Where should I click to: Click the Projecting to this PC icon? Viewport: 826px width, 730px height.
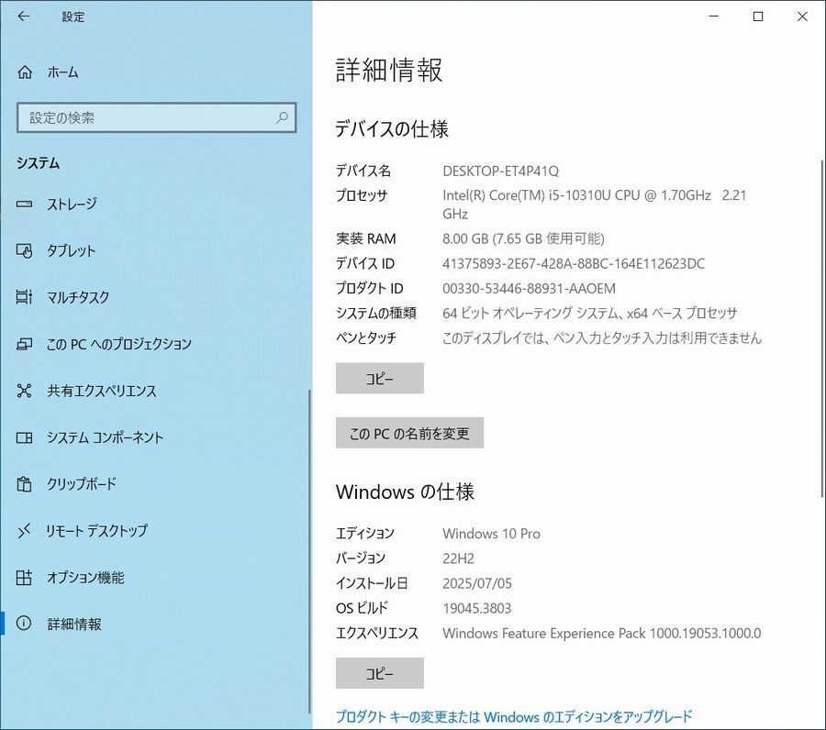(x=24, y=344)
